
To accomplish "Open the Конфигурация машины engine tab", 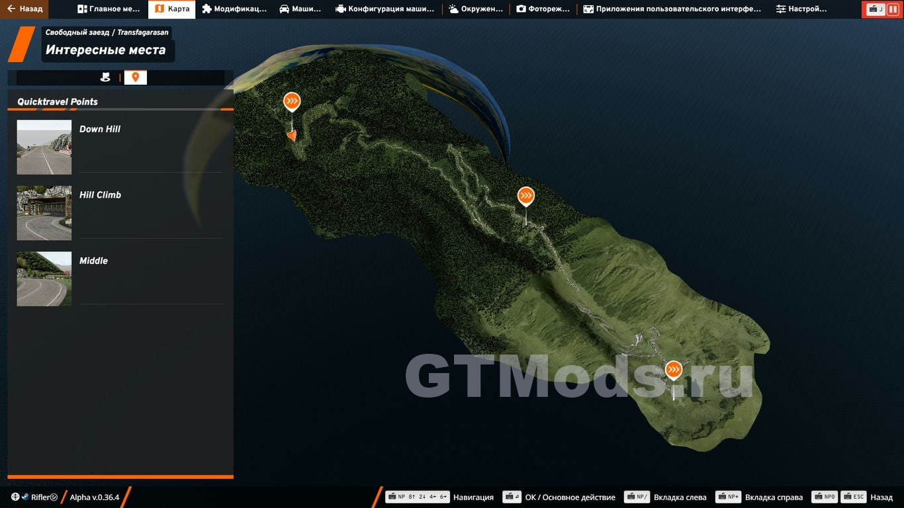I will pos(385,9).
